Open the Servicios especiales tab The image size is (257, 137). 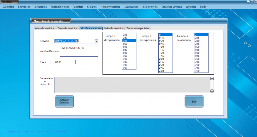pyautogui.click(x=138, y=28)
